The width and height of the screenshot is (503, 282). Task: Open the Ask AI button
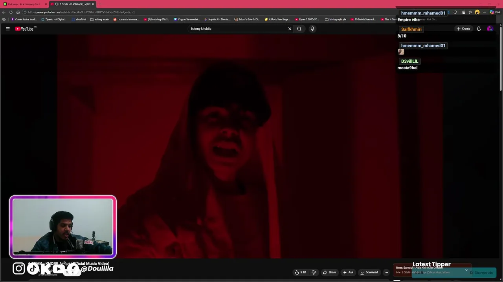pyautogui.click(x=348, y=272)
